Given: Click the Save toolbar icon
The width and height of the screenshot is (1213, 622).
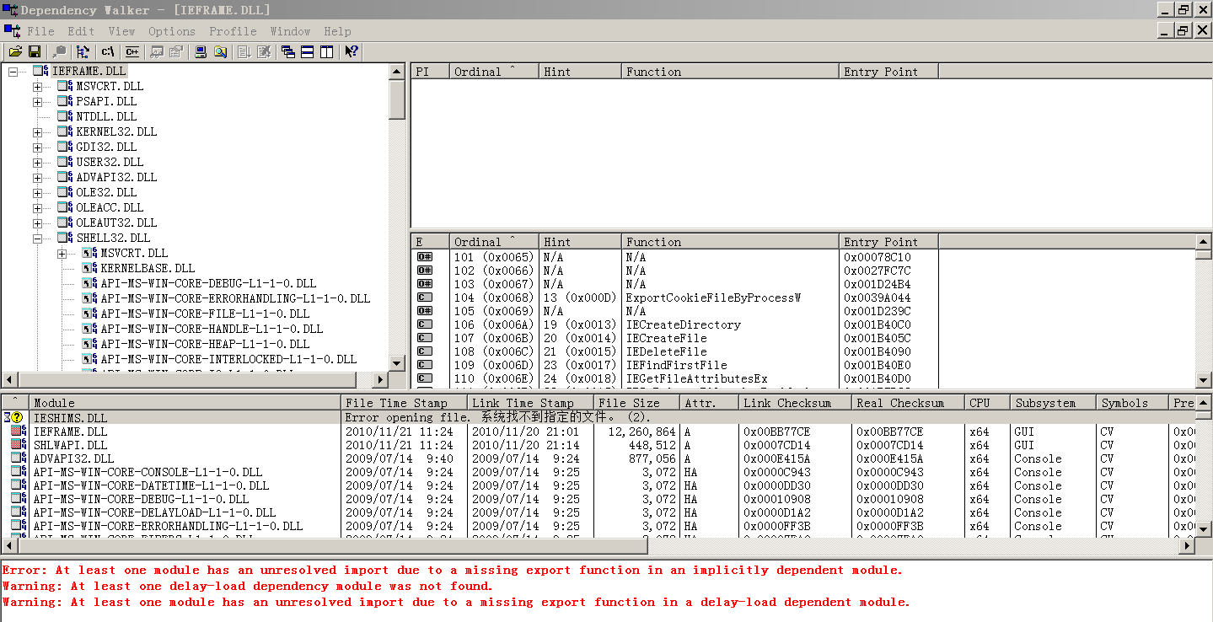Looking at the screenshot, I should pyautogui.click(x=35, y=51).
